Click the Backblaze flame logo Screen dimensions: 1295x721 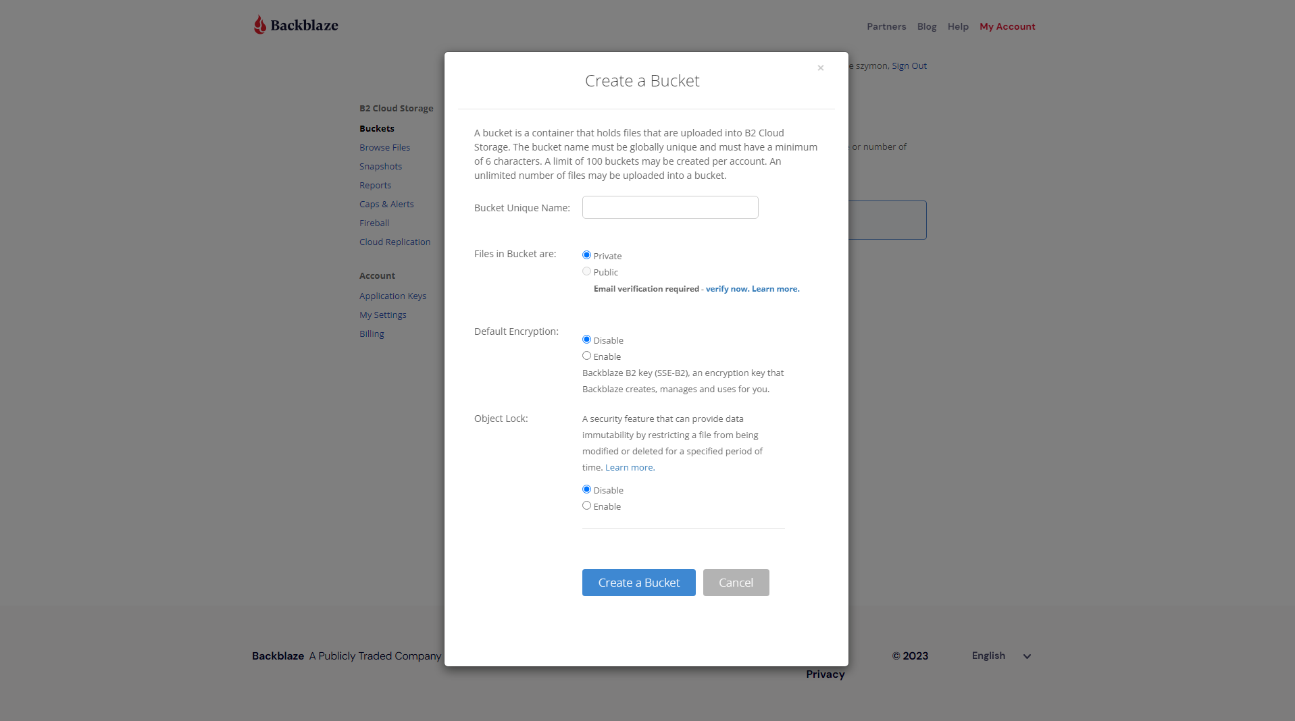pos(260,25)
